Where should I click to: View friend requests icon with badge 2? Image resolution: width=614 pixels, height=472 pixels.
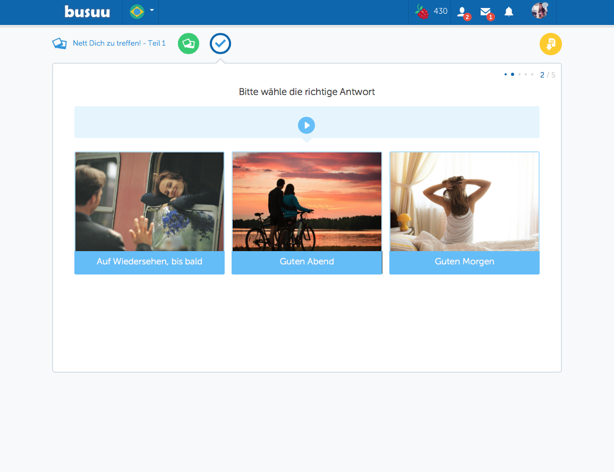[463, 13]
